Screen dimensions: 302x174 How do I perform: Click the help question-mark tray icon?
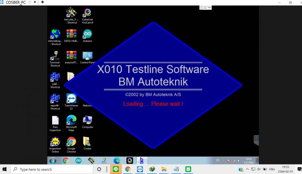(x=241, y=169)
